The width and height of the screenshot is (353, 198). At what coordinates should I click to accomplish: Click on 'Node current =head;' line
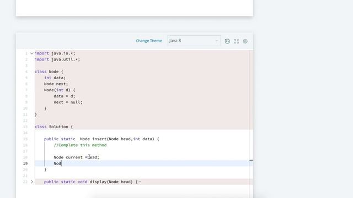(x=76, y=157)
